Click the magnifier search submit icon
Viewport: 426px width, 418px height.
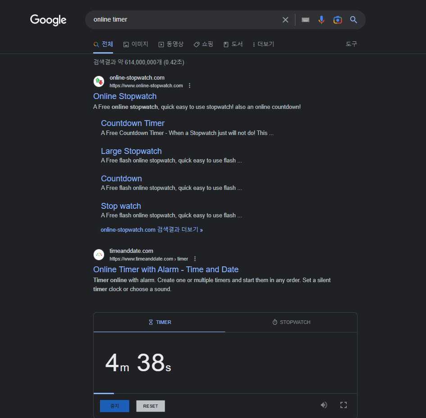[x=353, y=20]
